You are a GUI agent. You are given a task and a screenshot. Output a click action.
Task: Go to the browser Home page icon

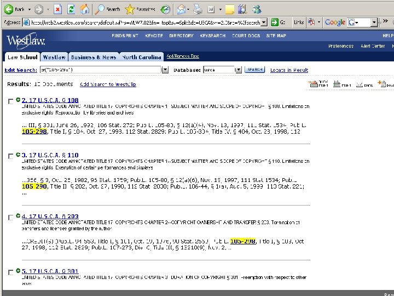pyautogui.click(x=85, y=9)
